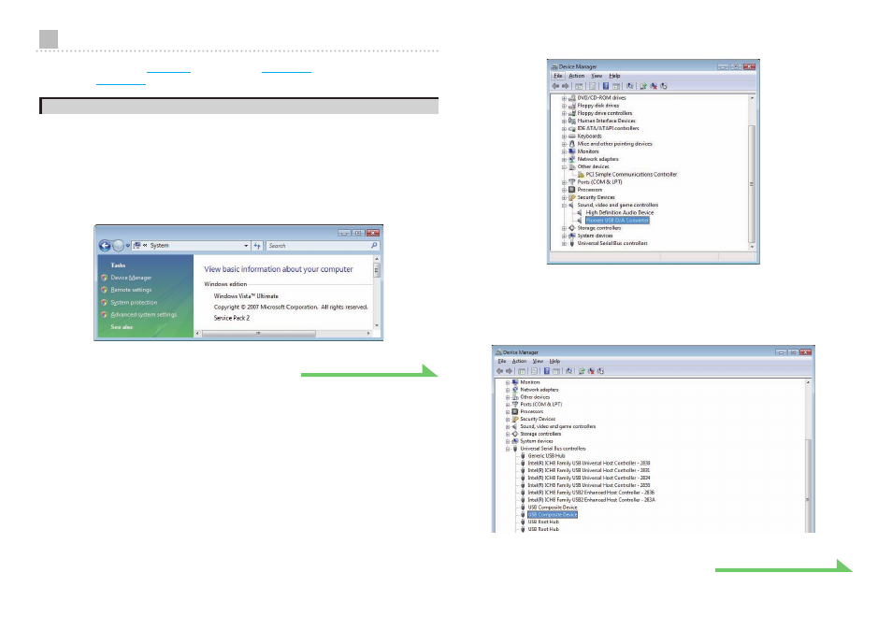Select the highlighted USB Composite Device entry
This screenshot has height=630, width=892.
pyautogui.click(x=553, y=515)
